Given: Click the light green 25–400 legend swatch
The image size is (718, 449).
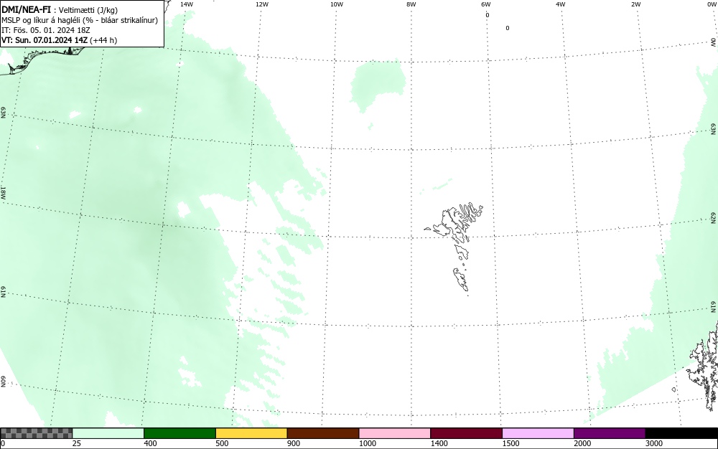Looking at the screenshot, I should (x=108, y=433).
